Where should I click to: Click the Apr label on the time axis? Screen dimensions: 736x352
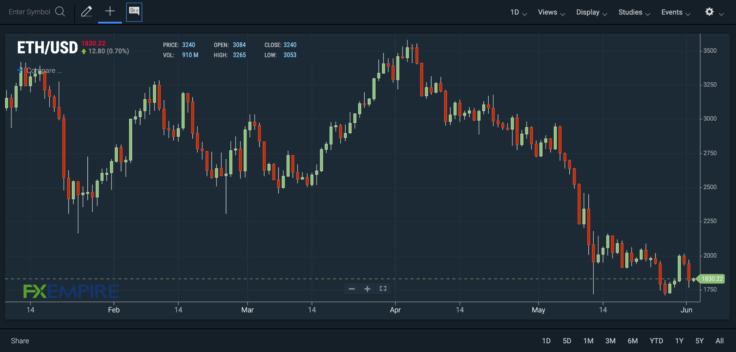click(x=395, y=310)
